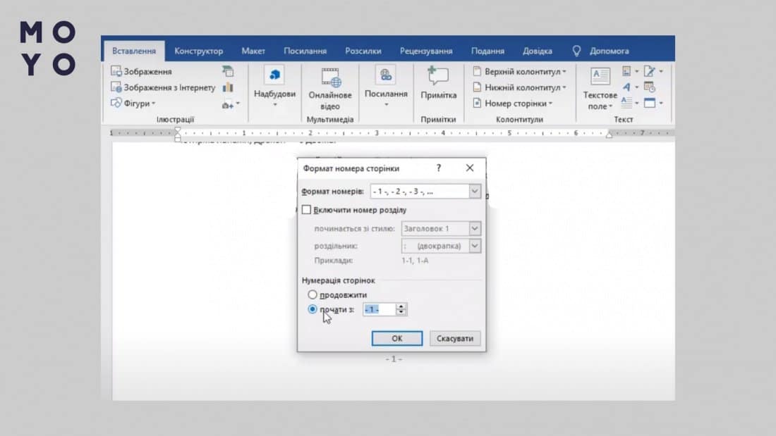The width and height of the screenshot is (776, 436).
Task: Select the продовжити radio button
Action: [x=313, y=294]
